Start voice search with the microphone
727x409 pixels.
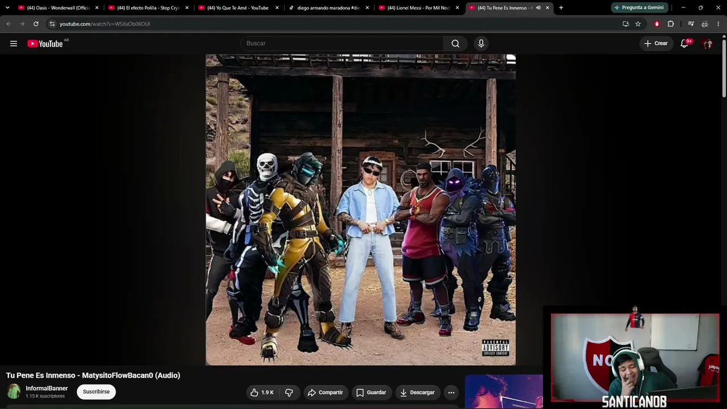point(481,44)
